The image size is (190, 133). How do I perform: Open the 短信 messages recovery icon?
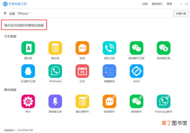(82, 48)
